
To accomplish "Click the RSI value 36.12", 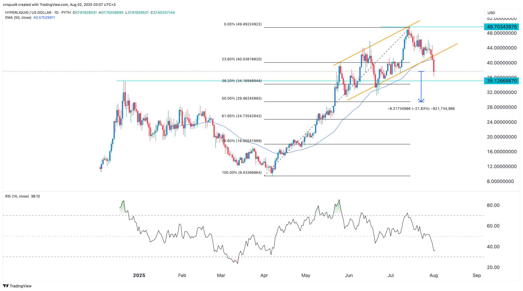I will (35, 196).
